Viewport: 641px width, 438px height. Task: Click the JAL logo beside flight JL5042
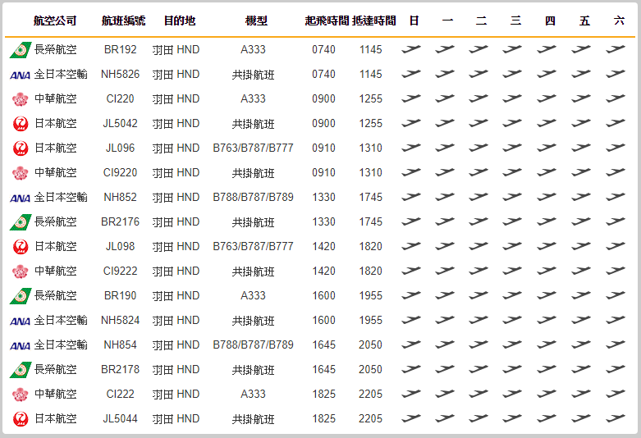pos(21,124)
